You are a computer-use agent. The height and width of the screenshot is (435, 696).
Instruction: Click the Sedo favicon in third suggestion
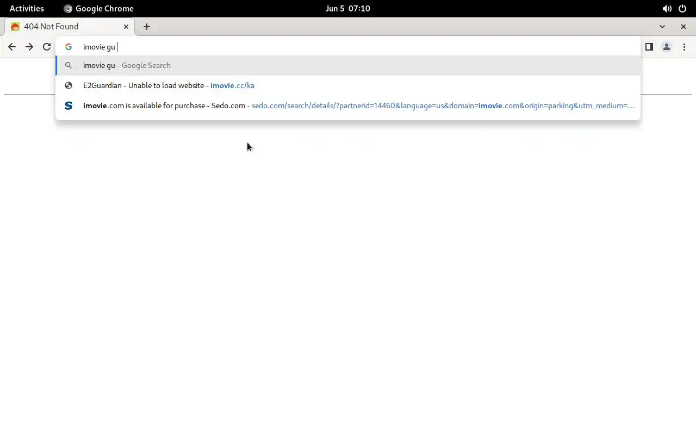click(x=69, y=105)
